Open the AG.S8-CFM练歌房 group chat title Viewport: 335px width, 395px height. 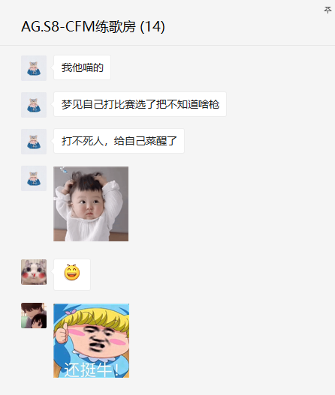(93, 26)
